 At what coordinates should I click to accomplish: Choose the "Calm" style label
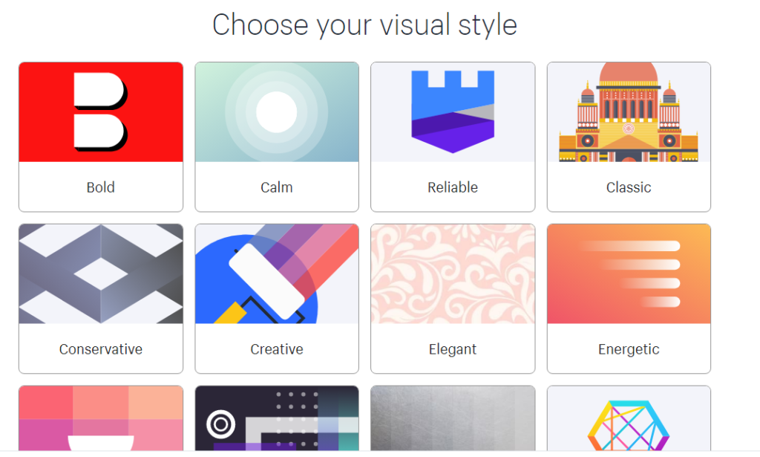(x=276, y=187)
